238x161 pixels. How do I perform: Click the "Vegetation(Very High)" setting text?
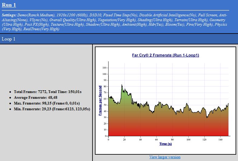click(x=117, y=20)
